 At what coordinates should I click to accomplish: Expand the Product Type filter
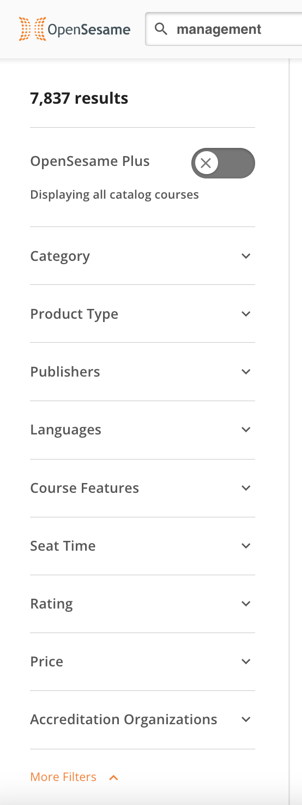pyautogui.click(x=142, y=314)
